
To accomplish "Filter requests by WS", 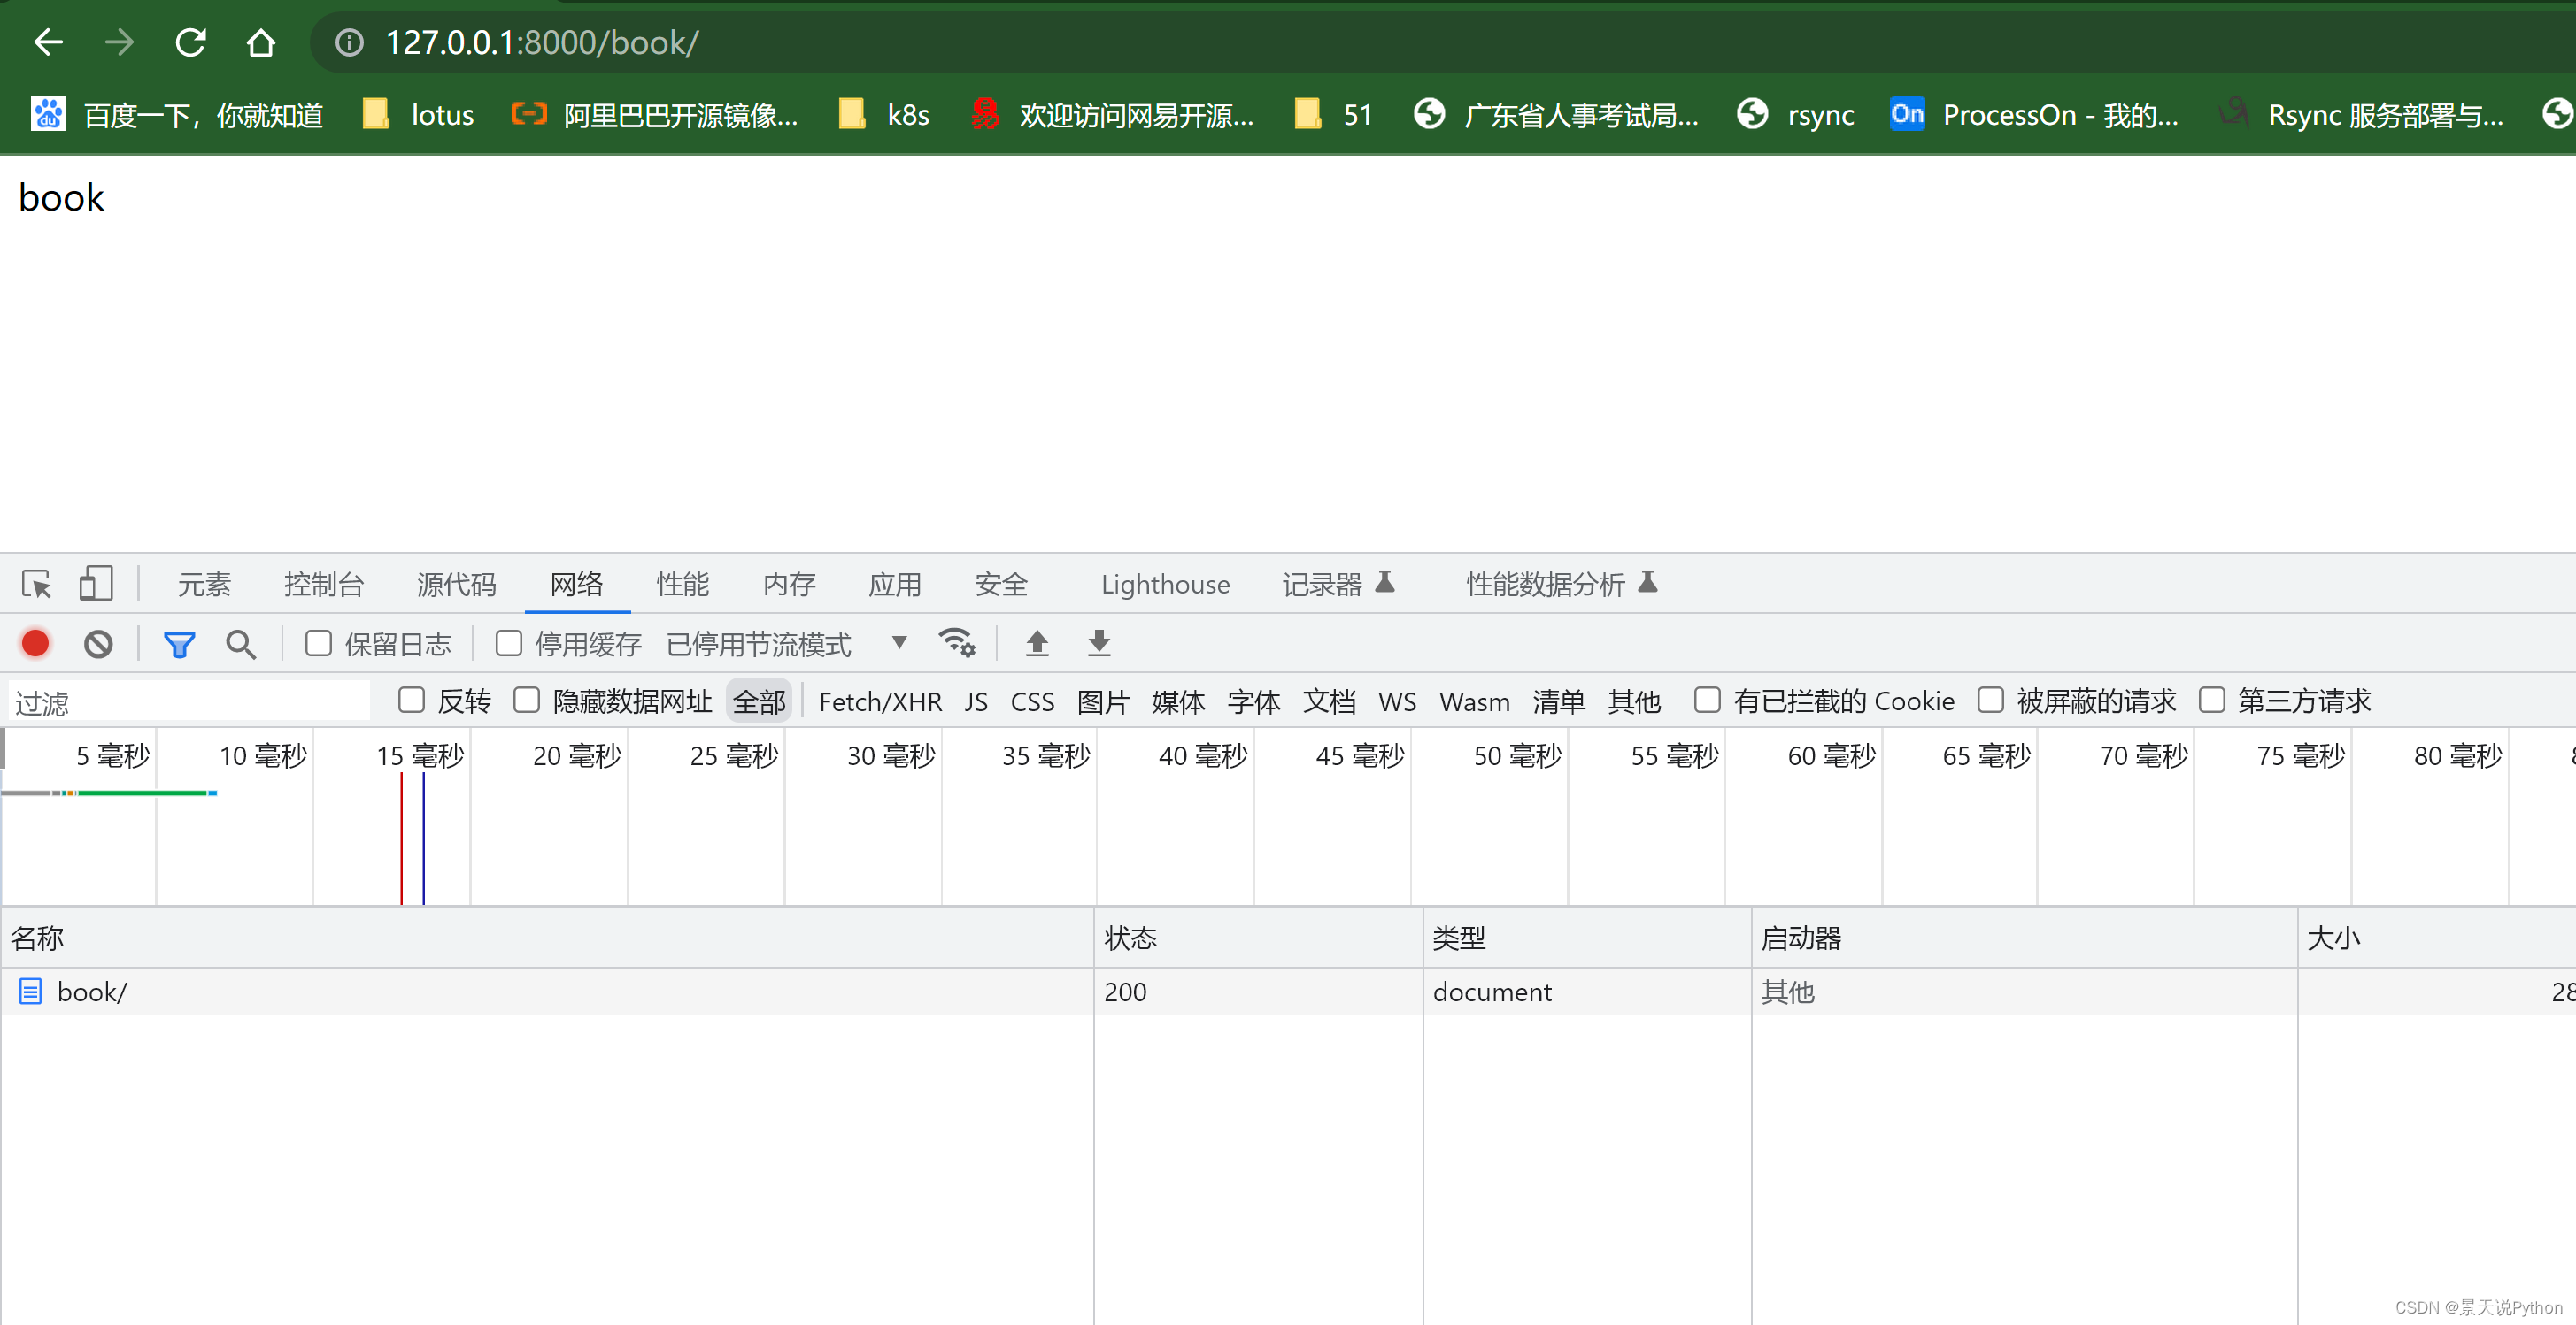I will coord(1397,701).
